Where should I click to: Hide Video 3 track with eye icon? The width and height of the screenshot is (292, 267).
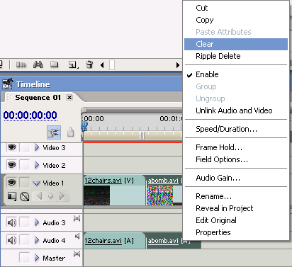click(x=12, y=147)
